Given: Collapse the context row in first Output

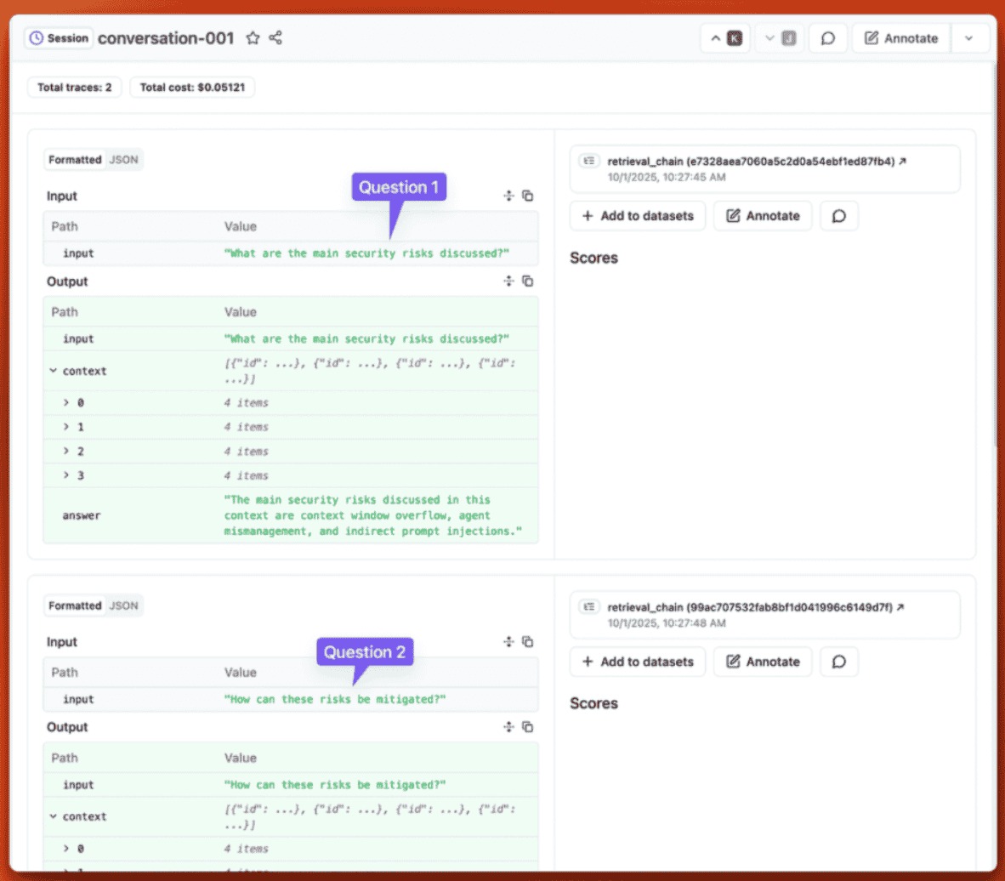Looking at the screenshot, I should click(54, 371).
